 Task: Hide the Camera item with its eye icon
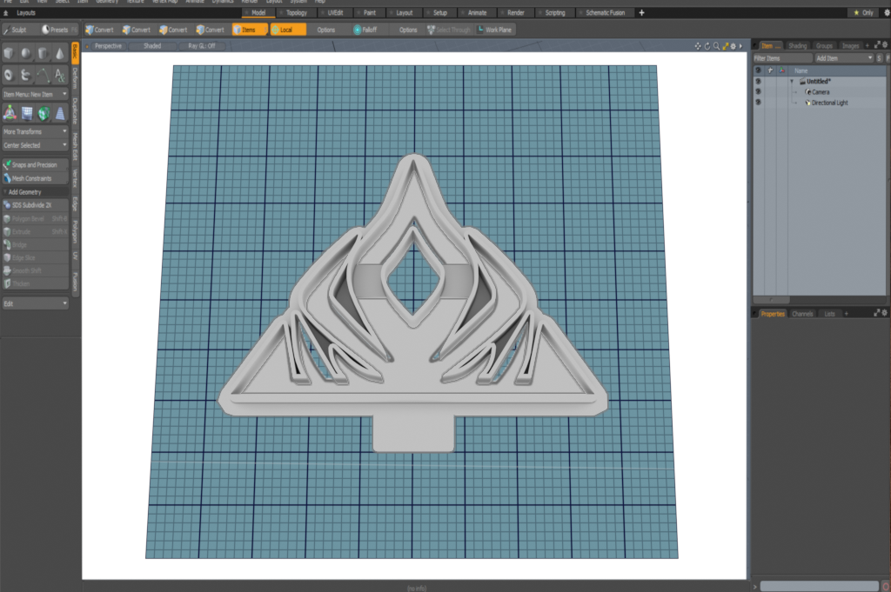tap(758, 91)
